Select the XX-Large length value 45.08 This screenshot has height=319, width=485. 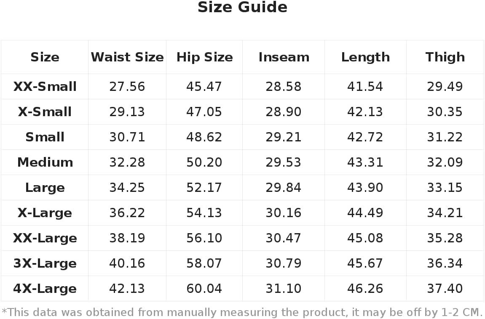[365, 238]
